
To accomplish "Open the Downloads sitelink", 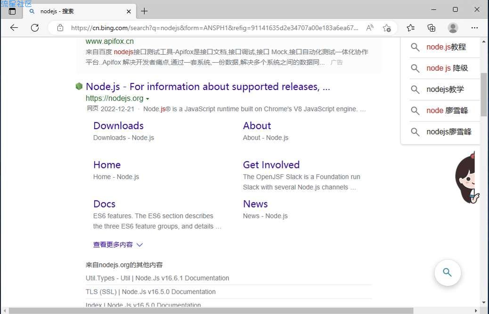I will coord(119,125).
